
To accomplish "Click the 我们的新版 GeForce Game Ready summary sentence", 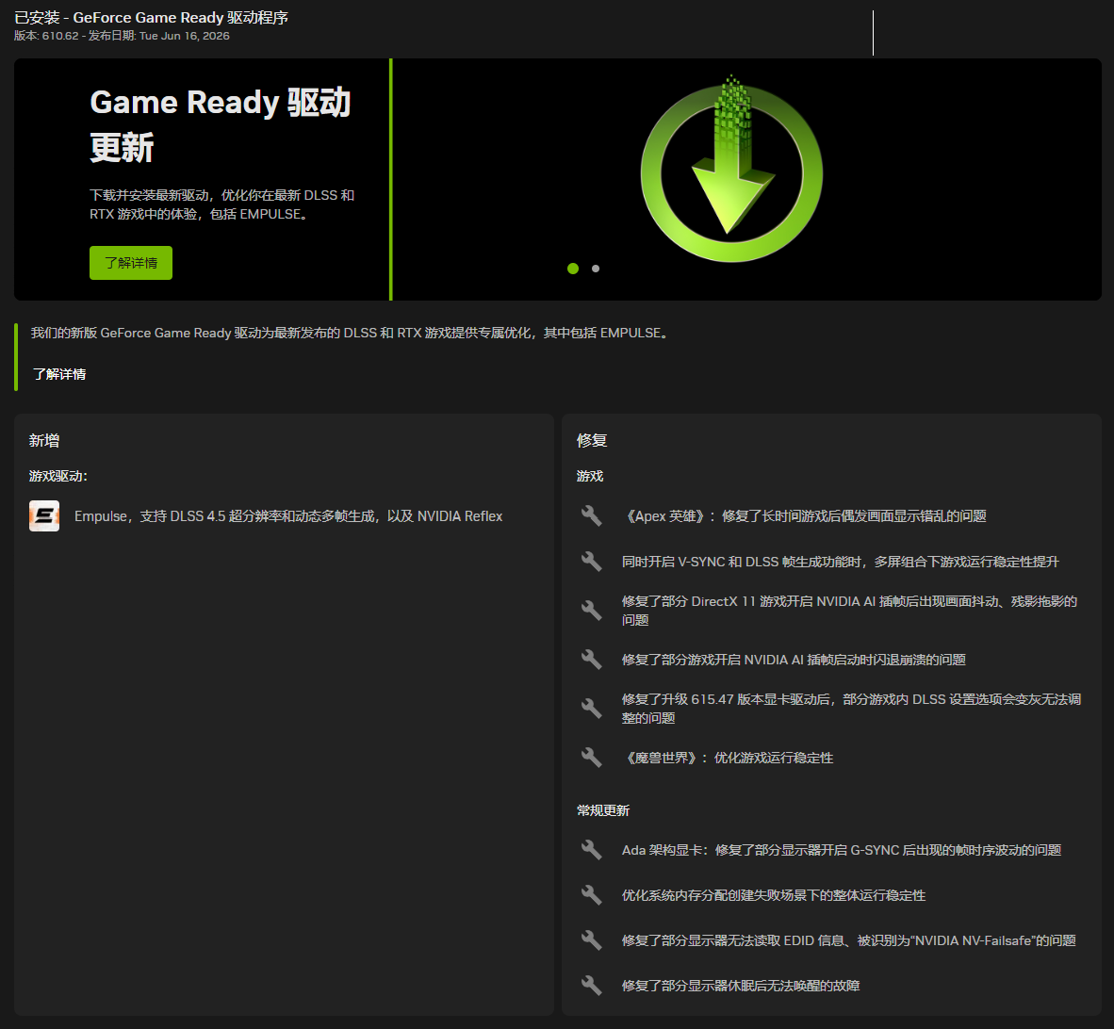I will click(x=351, y=333).
